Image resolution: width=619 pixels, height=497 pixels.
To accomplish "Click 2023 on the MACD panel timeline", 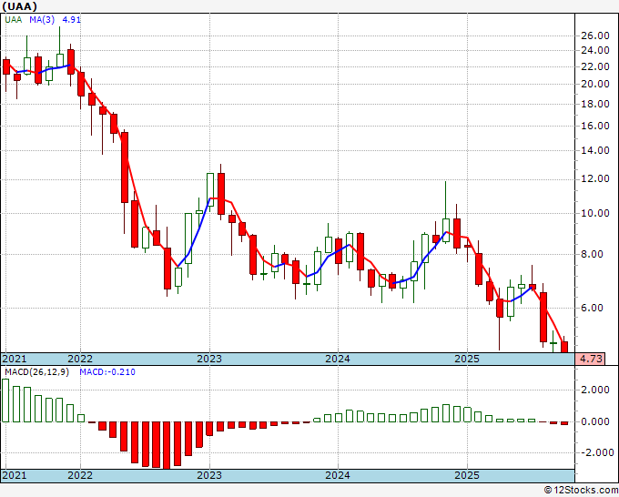I will click(x=209, y=475).
